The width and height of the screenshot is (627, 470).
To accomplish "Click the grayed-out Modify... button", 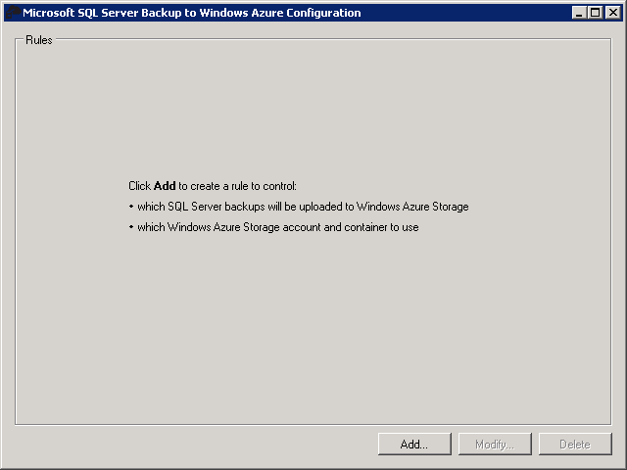I will tap(495, 445).
